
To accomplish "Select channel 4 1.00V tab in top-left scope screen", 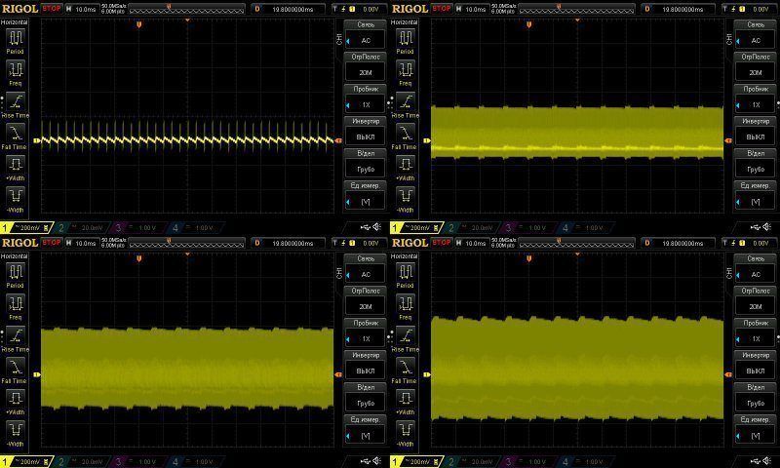I will pos(196,228).
